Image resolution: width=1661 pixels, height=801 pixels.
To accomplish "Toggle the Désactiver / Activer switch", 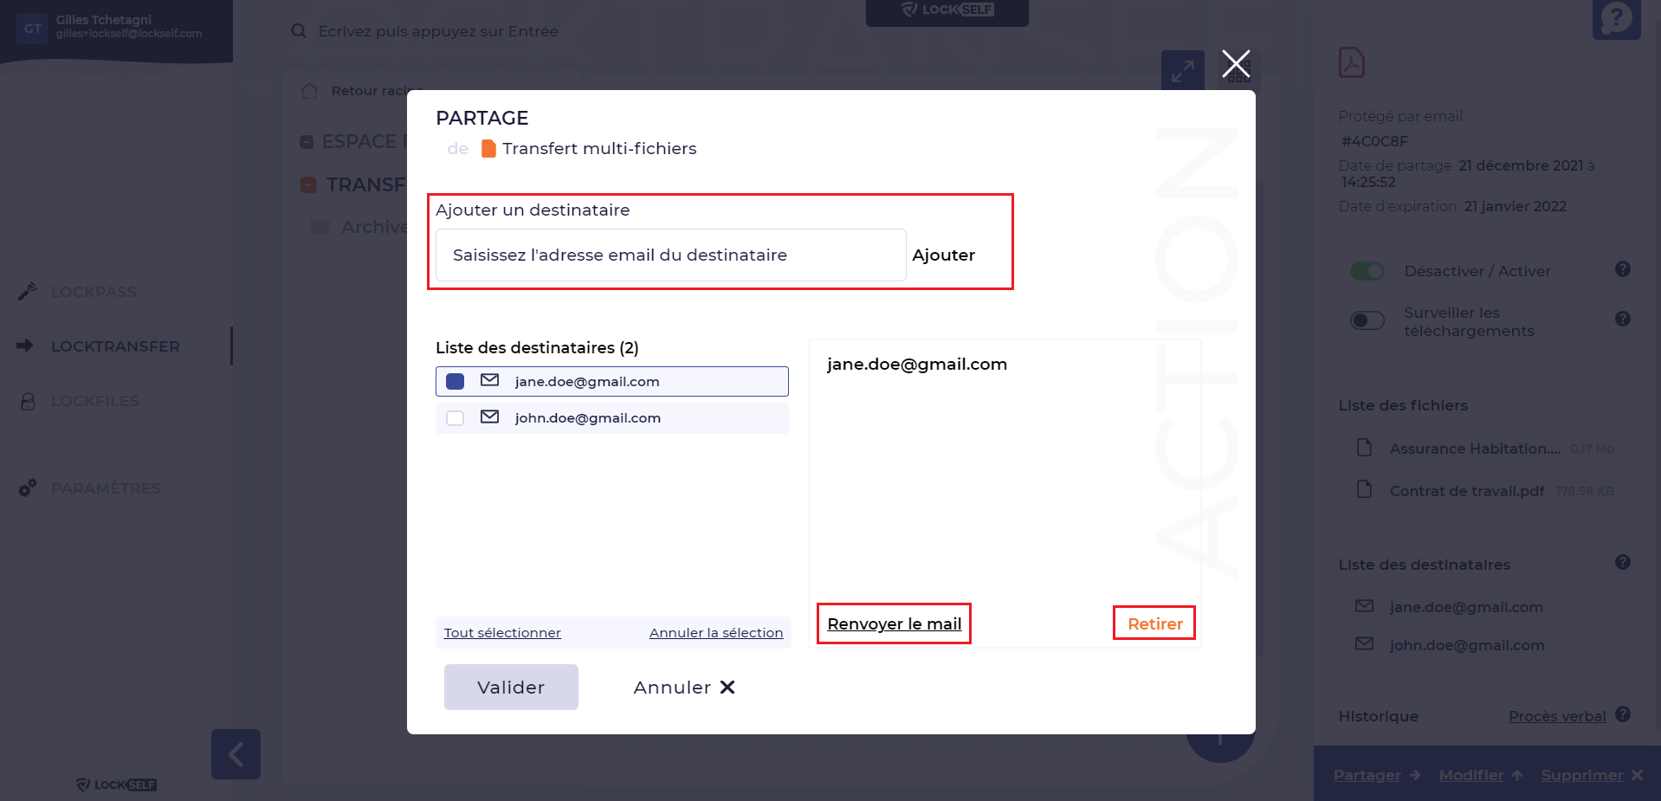I will point(1367,271).
